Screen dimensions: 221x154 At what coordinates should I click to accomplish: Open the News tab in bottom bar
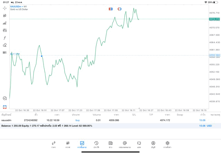110,144
